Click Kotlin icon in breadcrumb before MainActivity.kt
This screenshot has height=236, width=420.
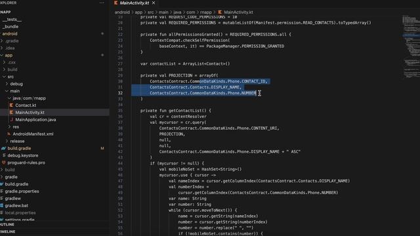220,12
